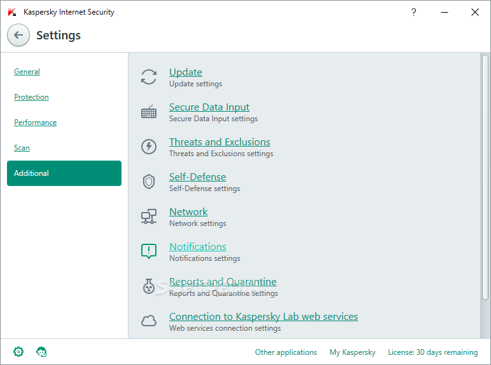
Task: Minimize the Kaspersky window
Action: 445,12
